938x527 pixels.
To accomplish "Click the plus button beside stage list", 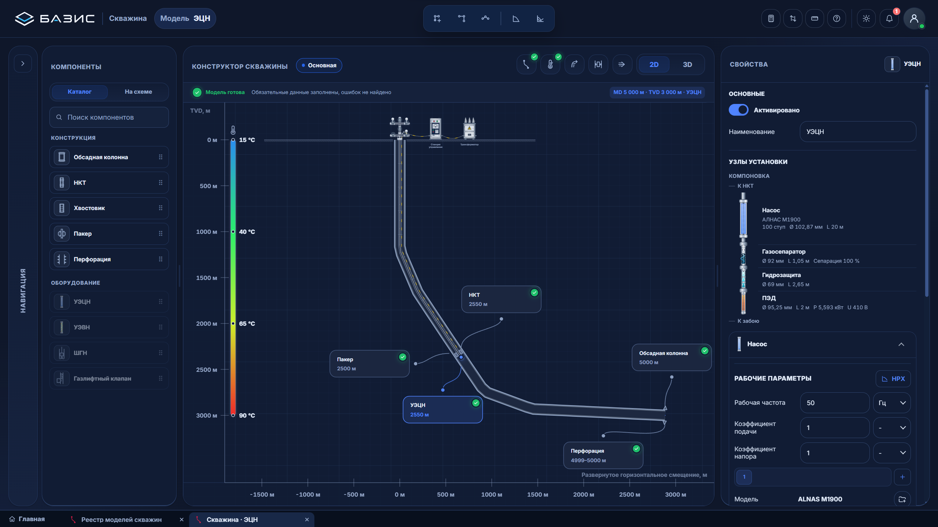I will (902, 477).
